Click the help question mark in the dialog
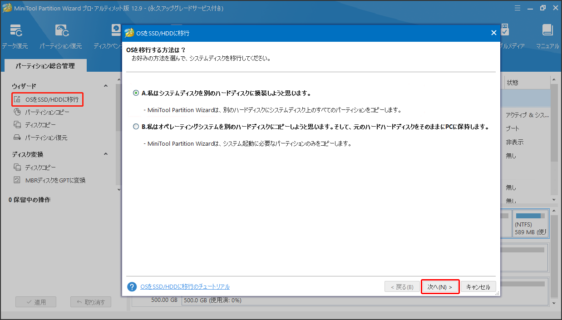This screenshot has height=320, width=562. click(132, 286)
